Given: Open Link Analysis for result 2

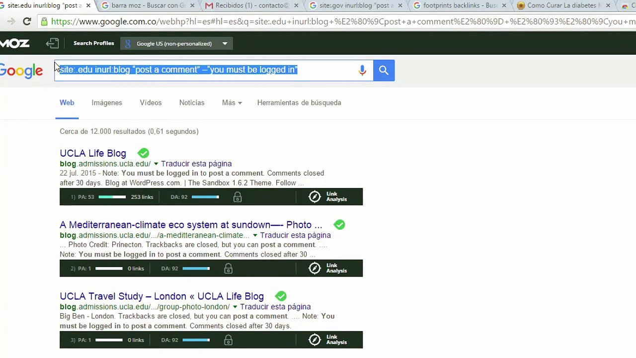Looking at the screenshot, I should click(328, 268).
